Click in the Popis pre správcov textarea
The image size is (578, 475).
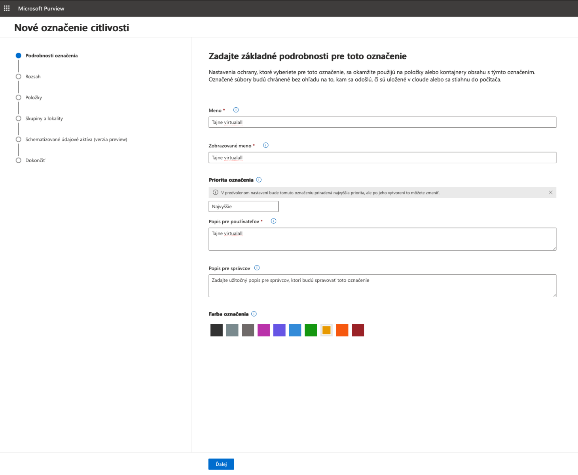[382, 286]
